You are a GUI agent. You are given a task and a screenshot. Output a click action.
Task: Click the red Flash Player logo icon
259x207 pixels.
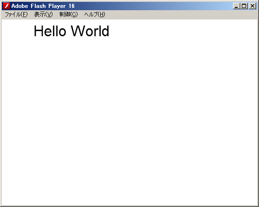tap(6, 6)
